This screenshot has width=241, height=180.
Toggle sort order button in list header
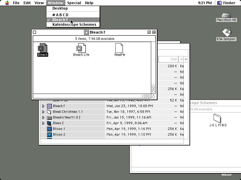[186, 59]
